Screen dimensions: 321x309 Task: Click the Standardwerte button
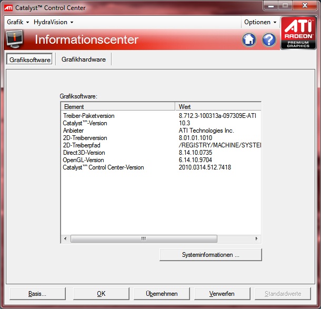click(x=283, y=294)
